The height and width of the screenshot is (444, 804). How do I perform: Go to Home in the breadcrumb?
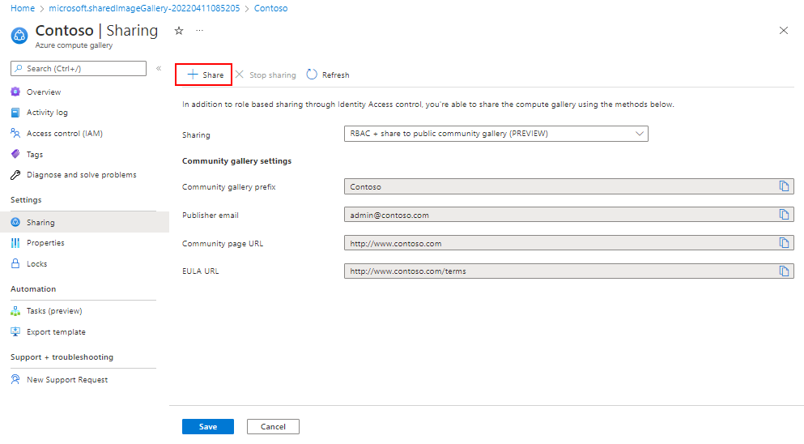[x=23, y=8]
